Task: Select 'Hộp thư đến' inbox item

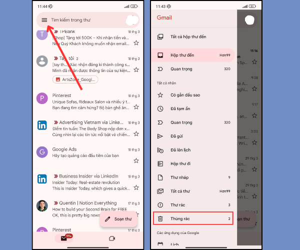Action: point(193,55)
